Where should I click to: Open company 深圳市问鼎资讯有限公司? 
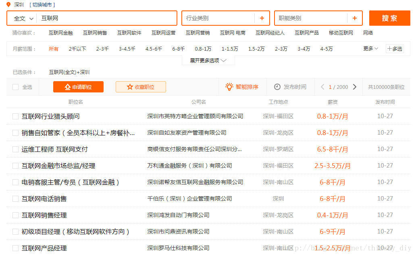click(178, 231)
